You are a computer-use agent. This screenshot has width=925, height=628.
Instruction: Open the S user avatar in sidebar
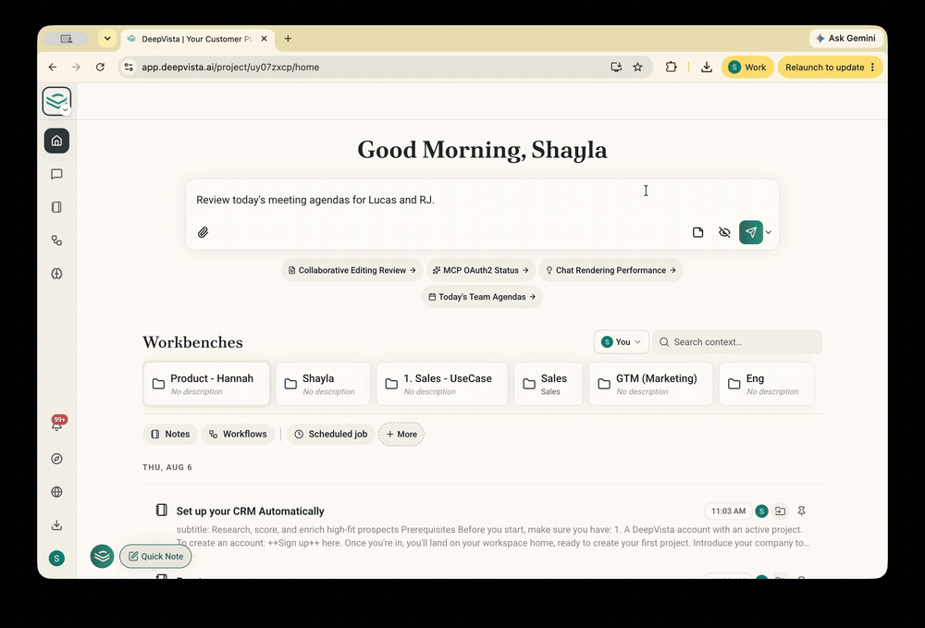coord(56,559)
